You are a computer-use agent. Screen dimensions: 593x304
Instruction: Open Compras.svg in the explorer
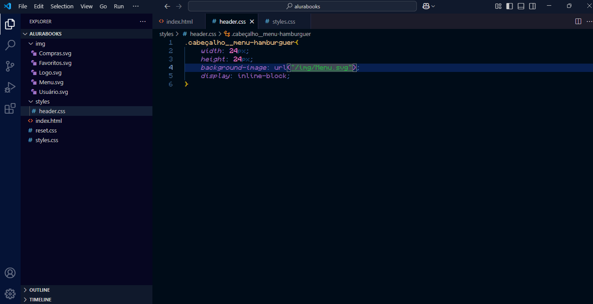87,53
